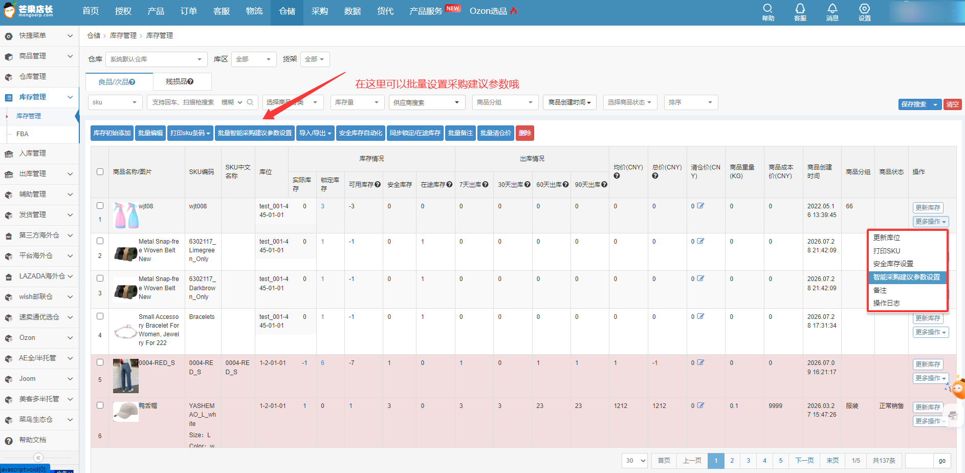This screenshot has height=473, width=965.
Task: Click the help icon beside 残损品 tab
Action: [190, 81]
